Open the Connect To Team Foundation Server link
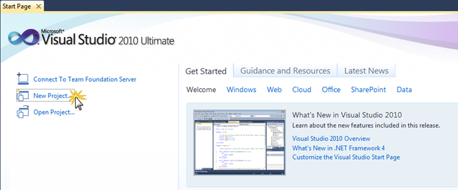This screenshot has height=190, width=458. [x=84, y=79]
